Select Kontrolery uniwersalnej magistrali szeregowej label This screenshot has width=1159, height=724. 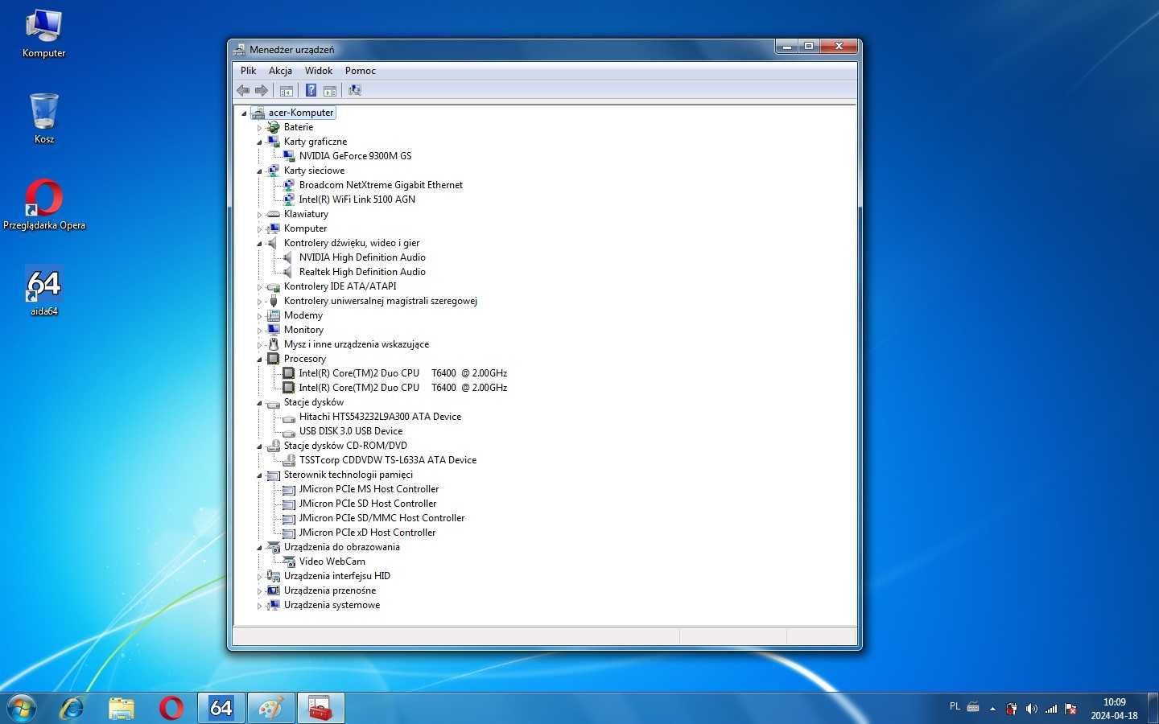pos(380,301)
